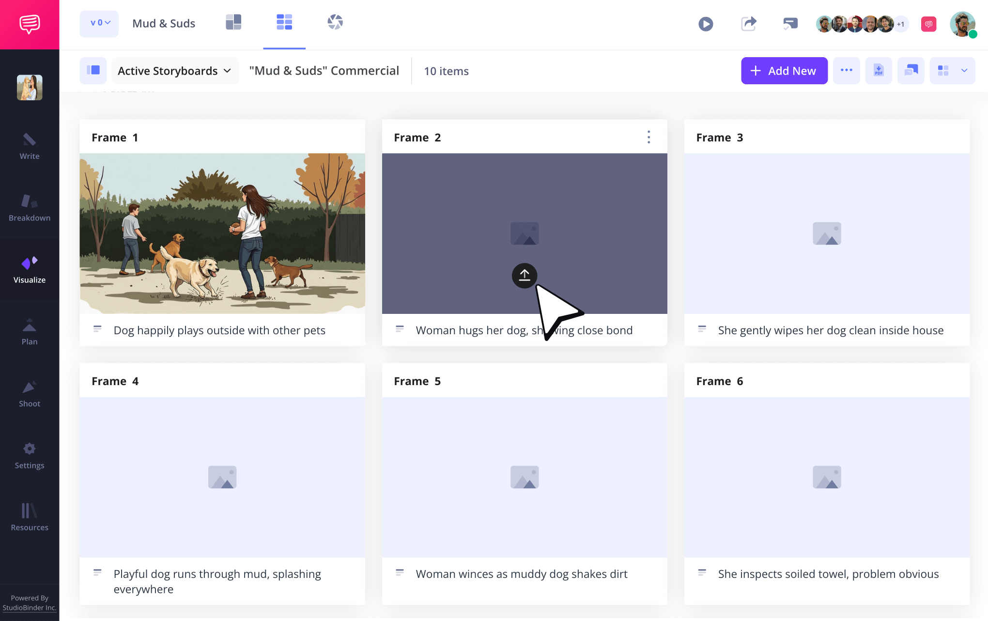The image size is (988, 621).
Task: Switch to the storyboard grid tab
Action: 284,22
